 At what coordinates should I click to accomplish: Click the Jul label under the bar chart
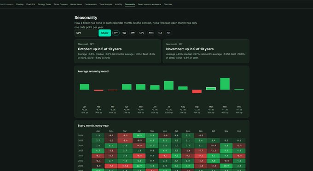(x=169, y=107)
